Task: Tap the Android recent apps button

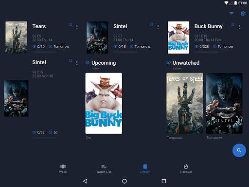Action: point(164,181)
